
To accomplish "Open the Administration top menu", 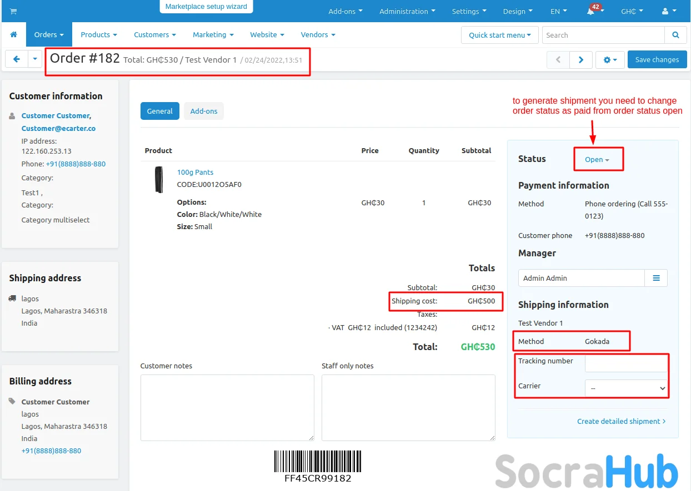I will point(407,11).
